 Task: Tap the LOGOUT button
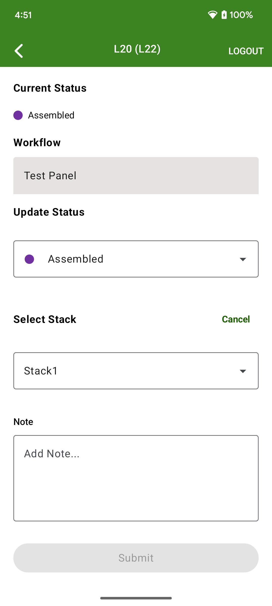click(246, 51)
